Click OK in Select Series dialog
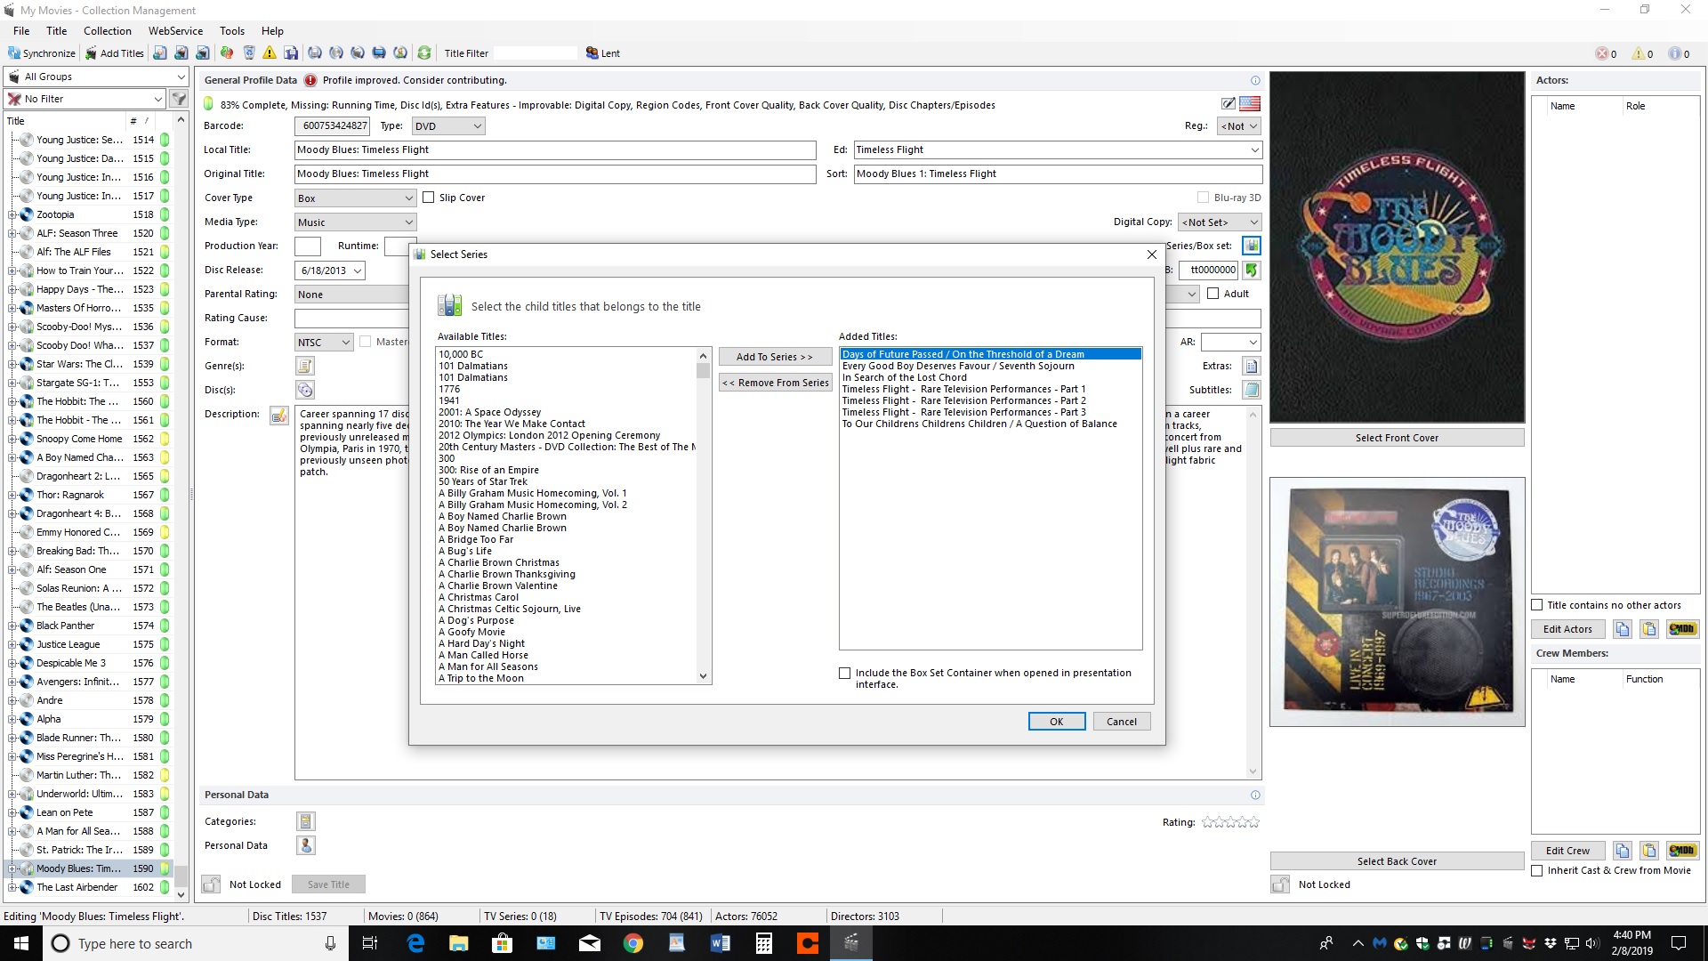The width and height of the screenshot is (1708, 961). click(x=1057, y=722)
